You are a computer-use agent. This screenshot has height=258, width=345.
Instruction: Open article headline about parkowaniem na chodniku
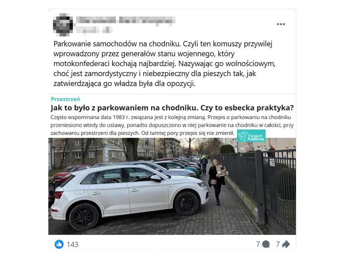coord(172,108)
